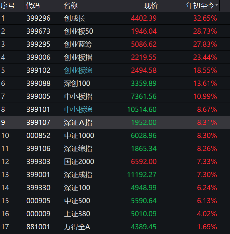This screenshot has width=230, height=234.
Task: Select the 中证500 index name
Action: [x=77, y=201]
